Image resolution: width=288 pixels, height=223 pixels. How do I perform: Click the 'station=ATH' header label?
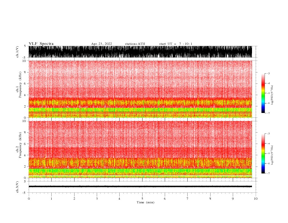click(135, 44)
